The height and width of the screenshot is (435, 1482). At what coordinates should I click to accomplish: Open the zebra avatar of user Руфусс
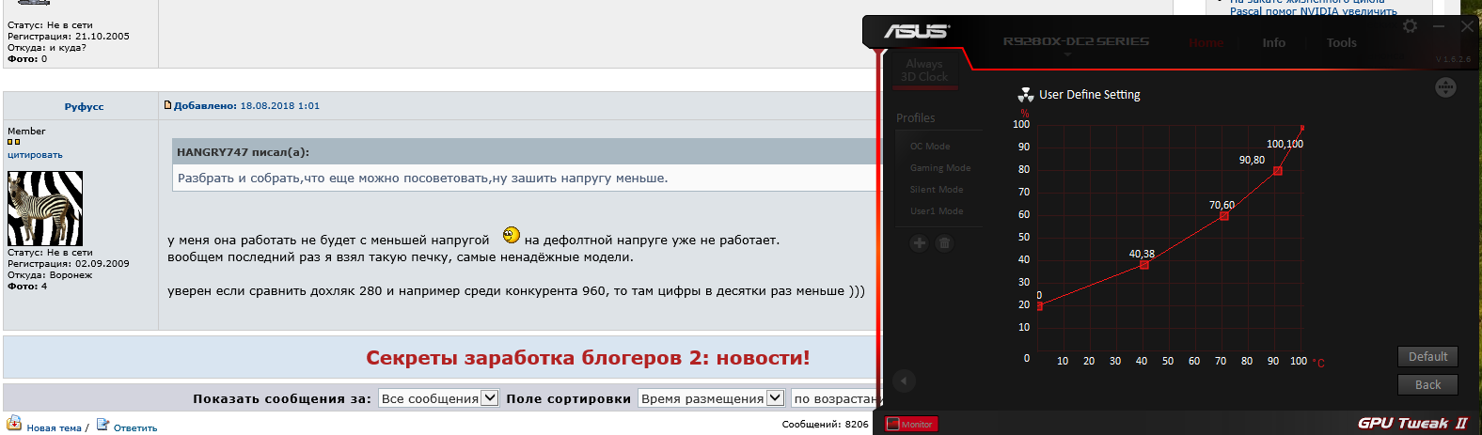(45, 209)
